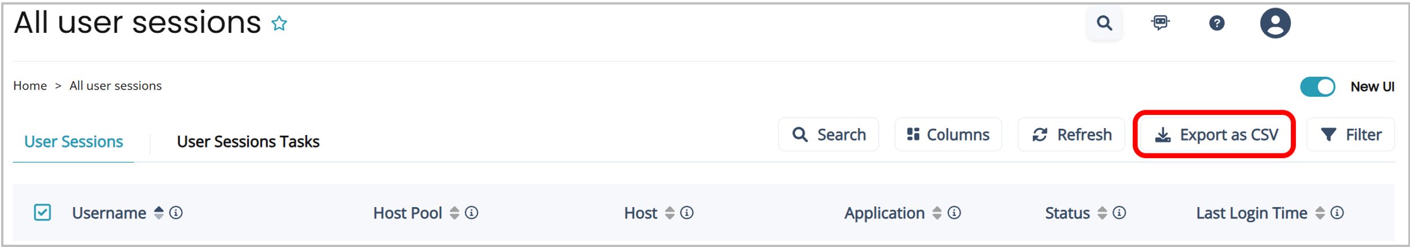Sort by Application column arrows
Viewport: 1410px width, 247px height.
pyautogui.click(x=937, y=213)
